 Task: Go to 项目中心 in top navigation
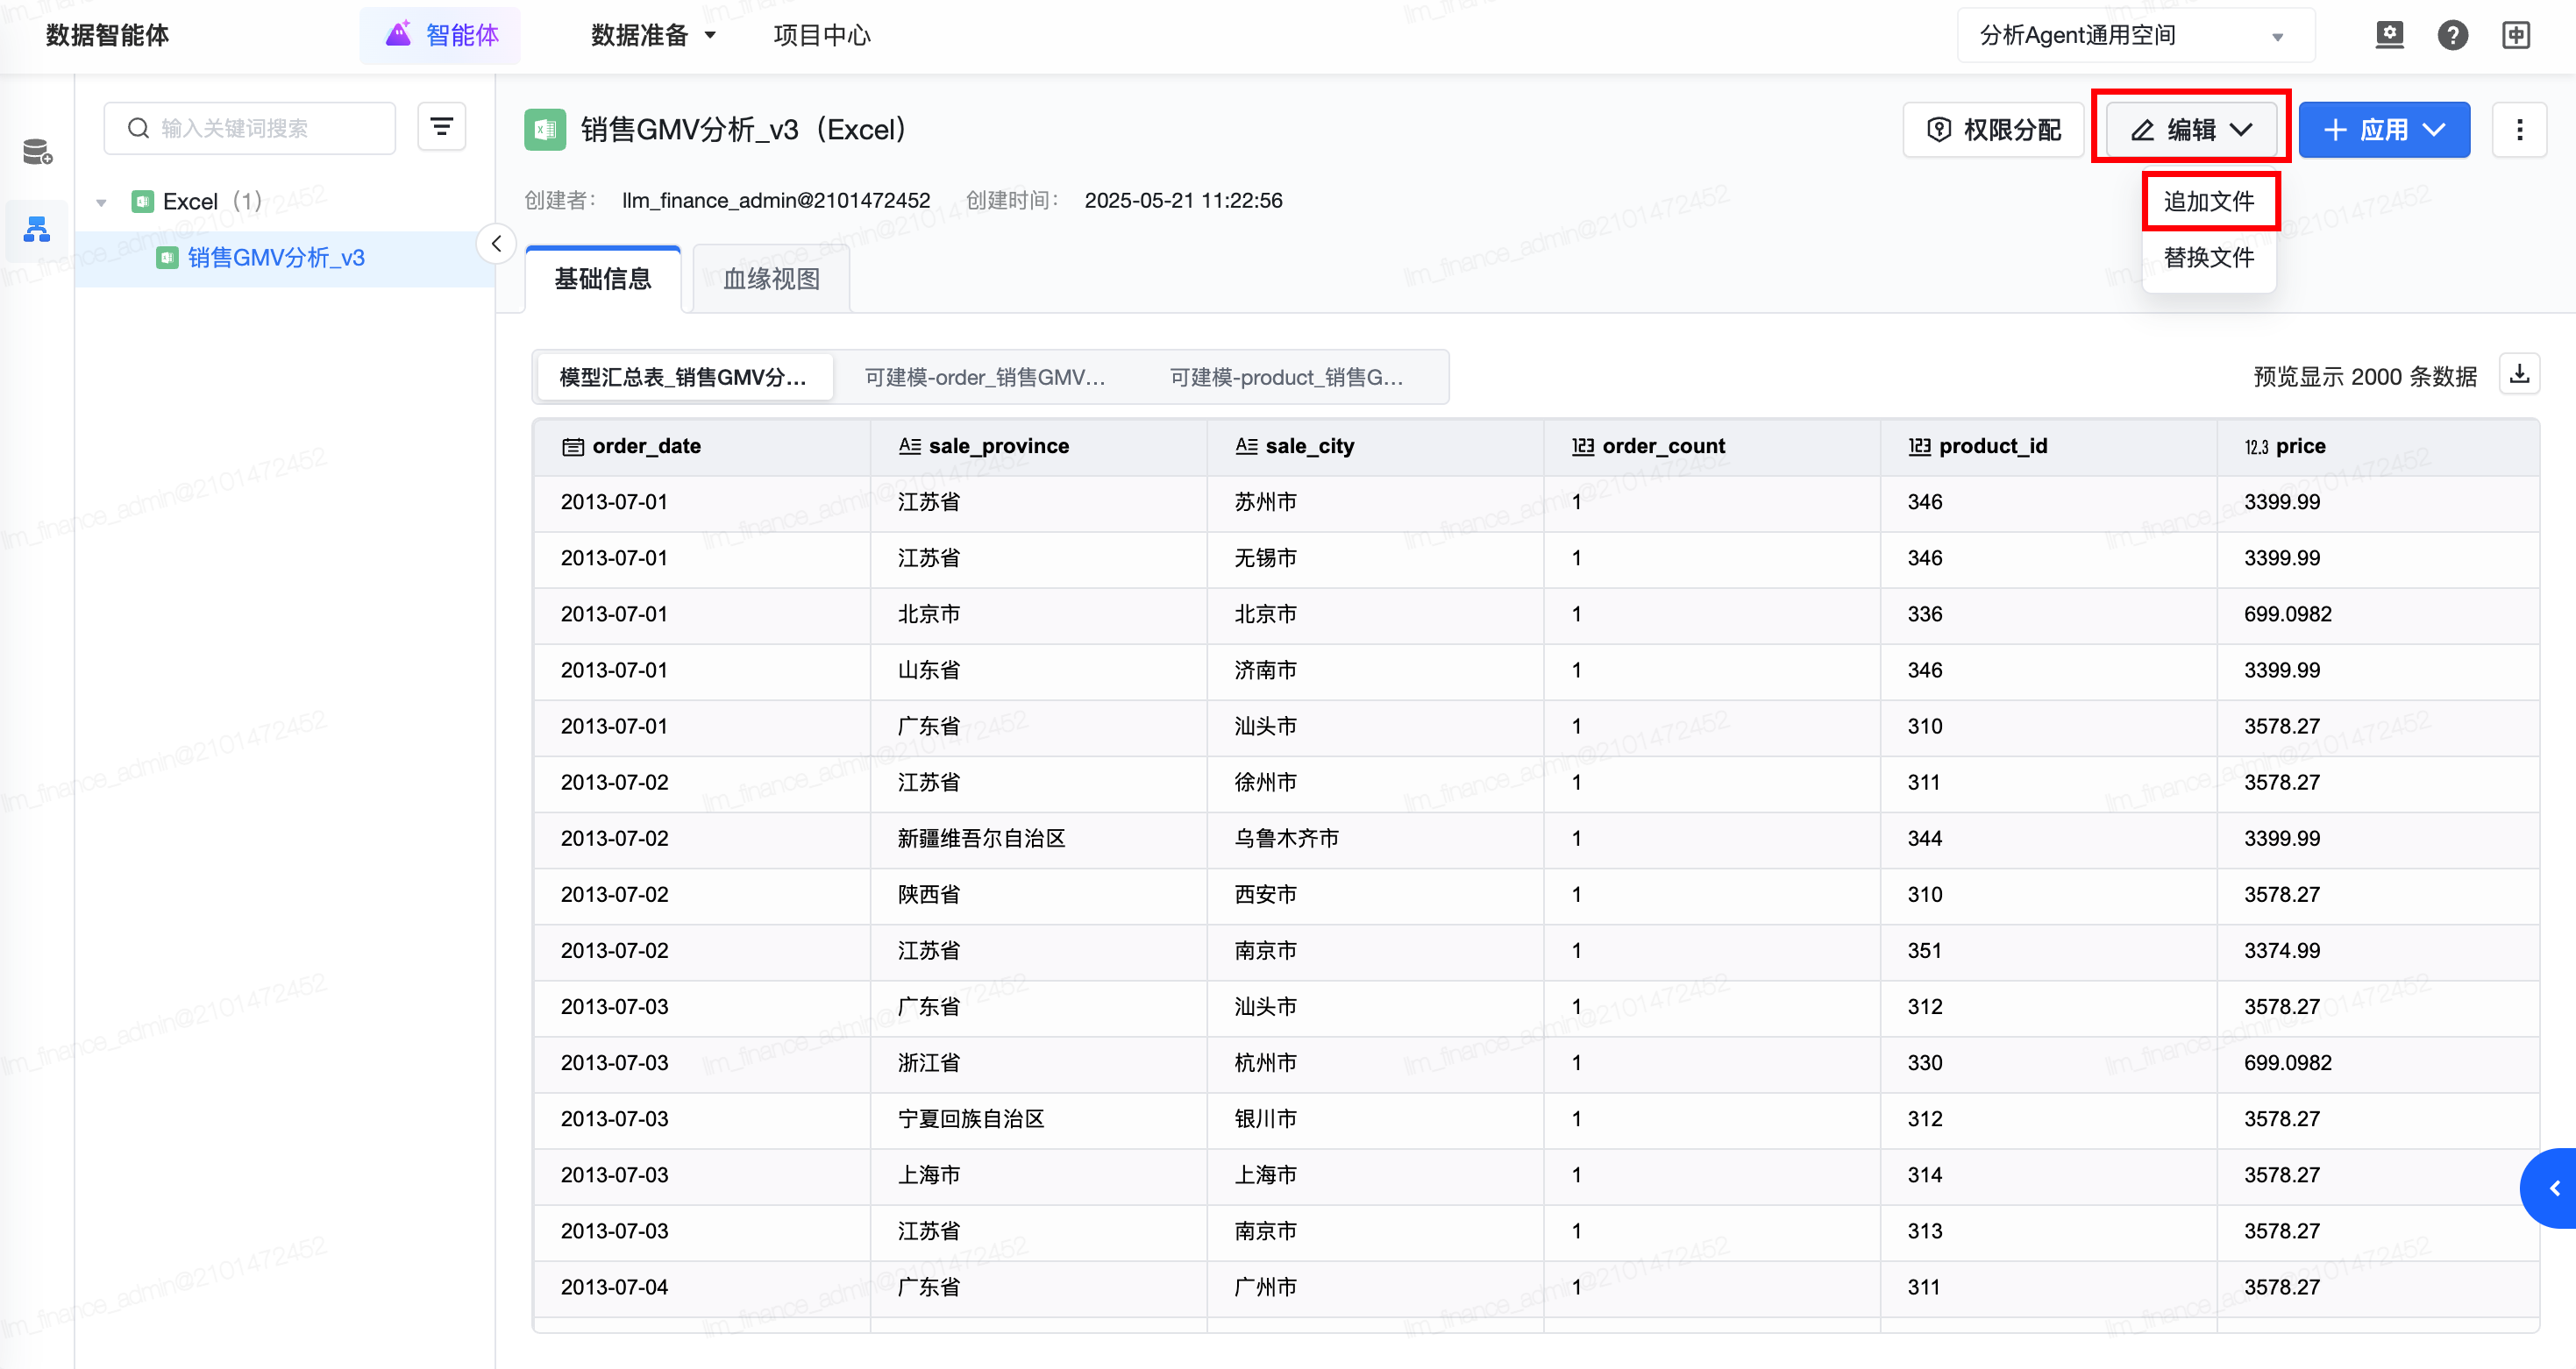(822, 36)
